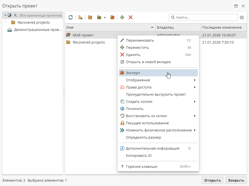Refresh the project list
Viewport: 249px width, 186px height.
71,17
